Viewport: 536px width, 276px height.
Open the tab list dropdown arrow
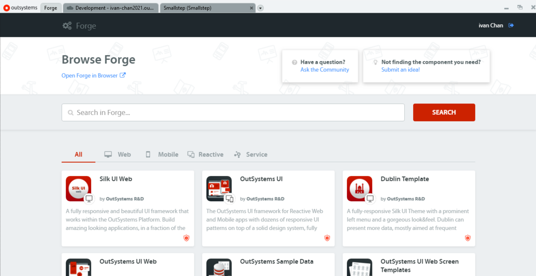261,8
